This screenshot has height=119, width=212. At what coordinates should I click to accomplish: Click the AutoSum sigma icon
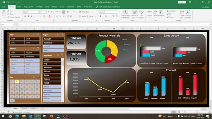168,11
